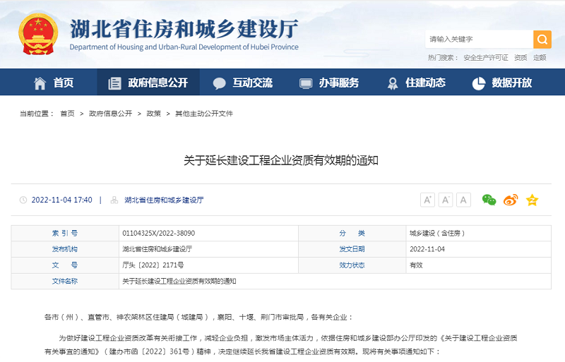
Task: Click the file name cell in metadata table
Action: coord(335,281)
